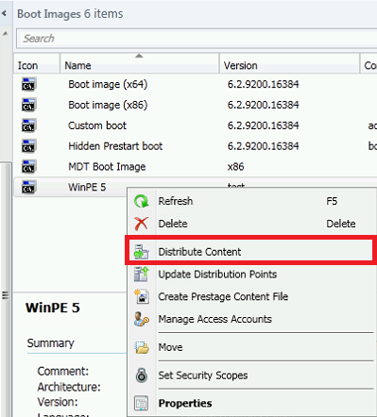Viewport: 377px width, 417px height.
Task: Click the green Refresh icon
Action: [142, 201]
